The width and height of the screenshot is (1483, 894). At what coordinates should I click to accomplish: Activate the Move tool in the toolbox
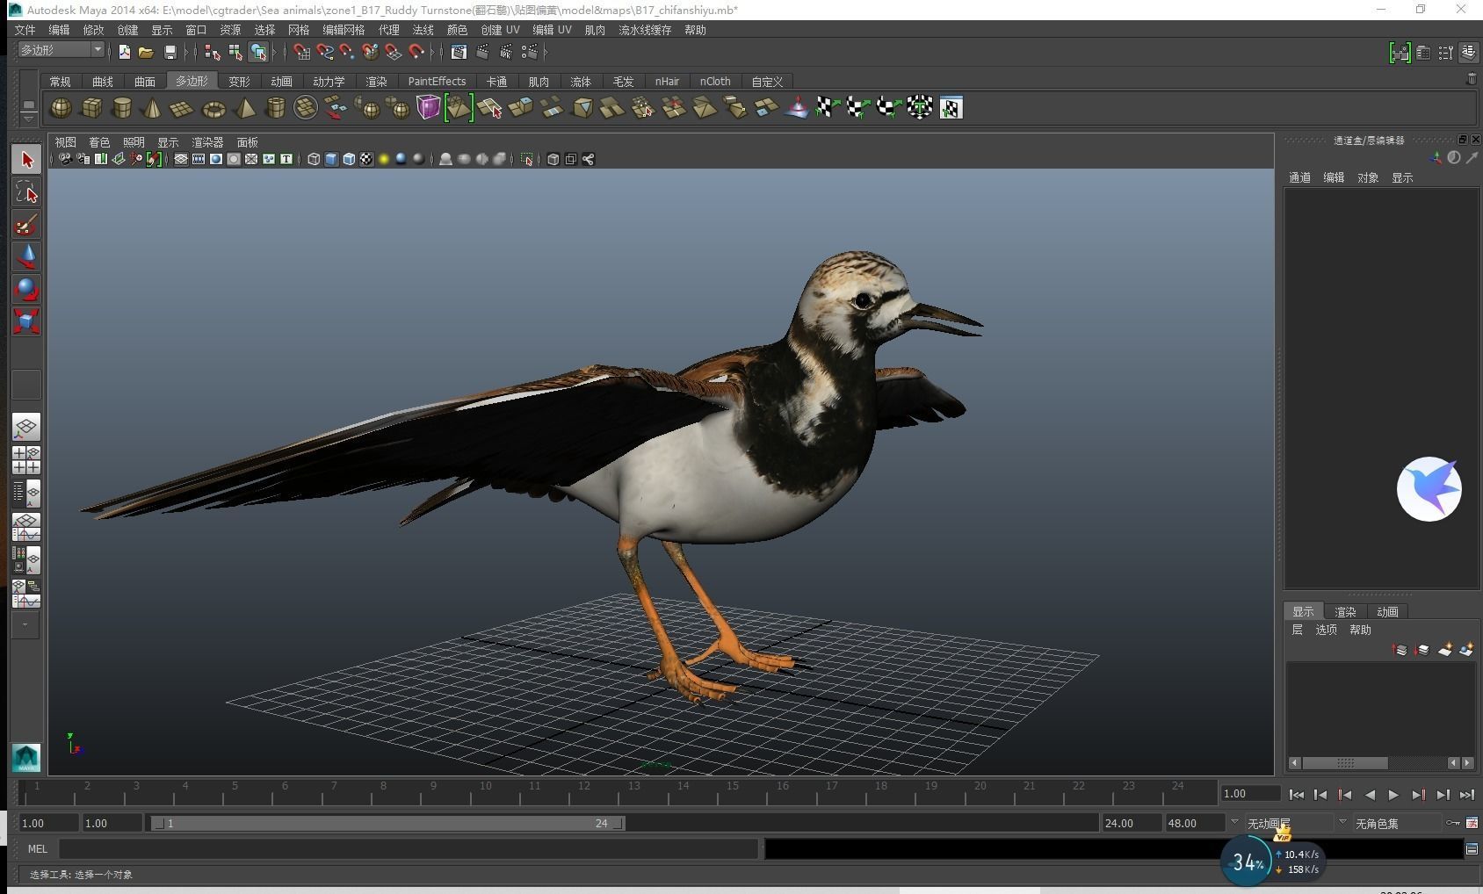[x=26, y=256]
